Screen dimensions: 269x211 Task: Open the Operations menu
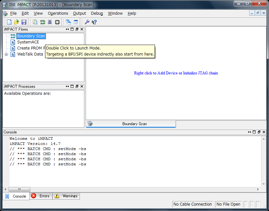[58, 13]
